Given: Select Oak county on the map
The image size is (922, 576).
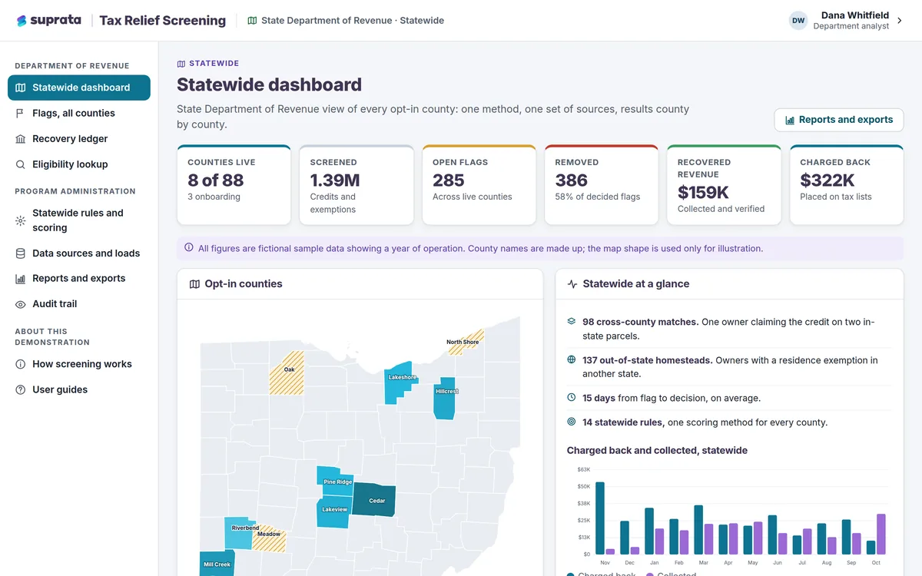Looking at the screenshot, I should point(287,372).
